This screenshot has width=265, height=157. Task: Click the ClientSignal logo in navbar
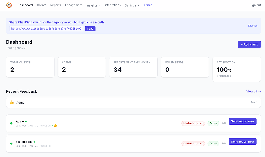pyautogui.click(x=9, y=5)
